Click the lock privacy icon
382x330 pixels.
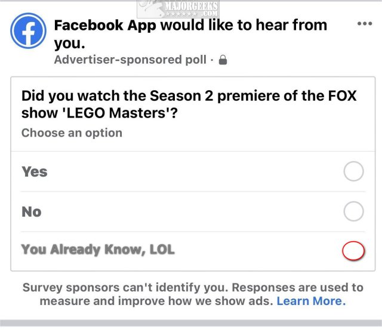[223, 60]
